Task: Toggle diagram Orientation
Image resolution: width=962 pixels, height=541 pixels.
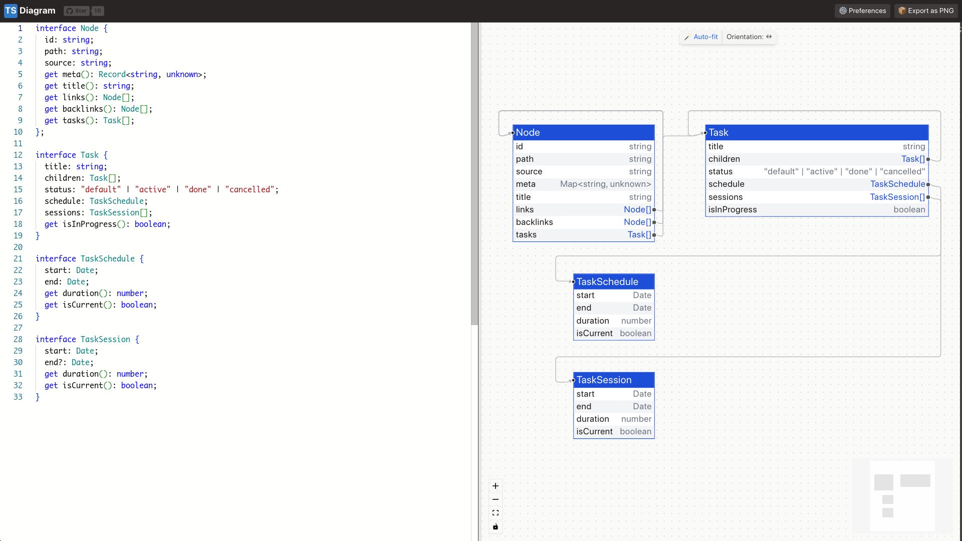Action: (749, 37)
